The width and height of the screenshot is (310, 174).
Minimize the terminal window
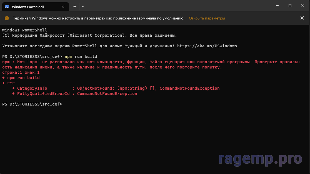point(277,6)
